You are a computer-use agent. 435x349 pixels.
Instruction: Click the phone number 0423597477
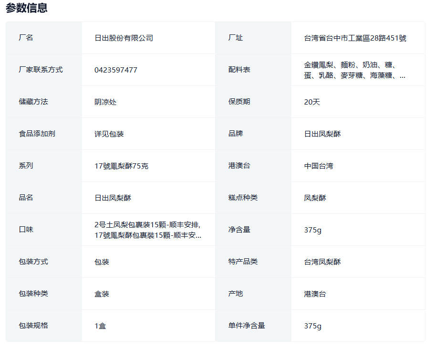(116, 70)
